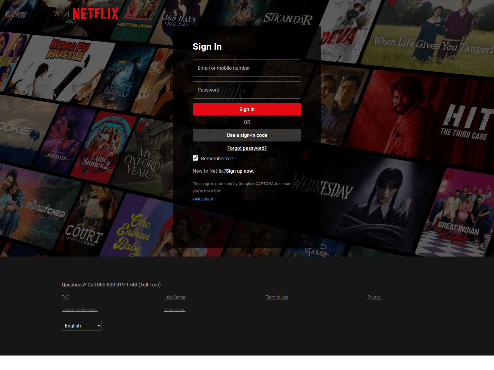Click the Netflix logo
The height and width of the screenshot is (370, 494).
coord(95,14)
